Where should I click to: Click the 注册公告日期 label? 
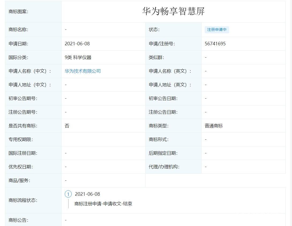pos(163,112)
